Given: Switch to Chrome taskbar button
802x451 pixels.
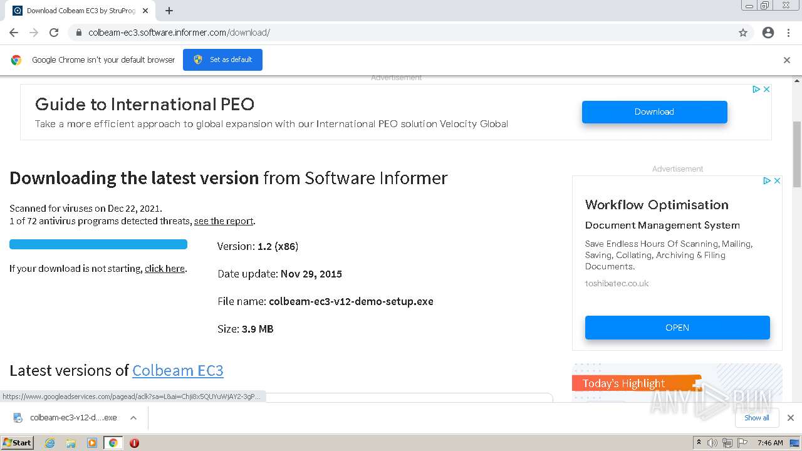Looking at the screenshot, I should [113, 443].
